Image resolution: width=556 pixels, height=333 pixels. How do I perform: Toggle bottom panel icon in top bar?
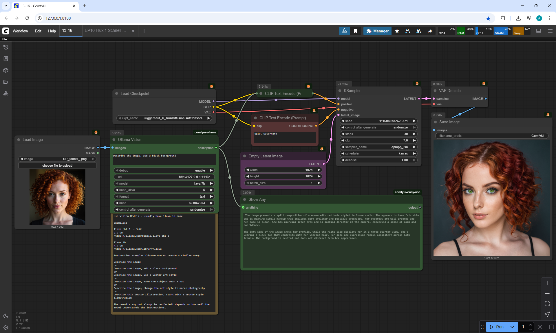[539, 31]
